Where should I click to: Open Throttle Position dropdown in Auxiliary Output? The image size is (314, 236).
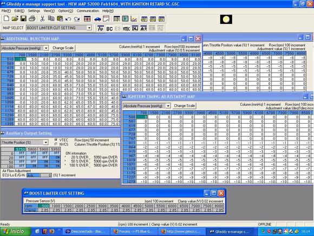coord(46,142)
